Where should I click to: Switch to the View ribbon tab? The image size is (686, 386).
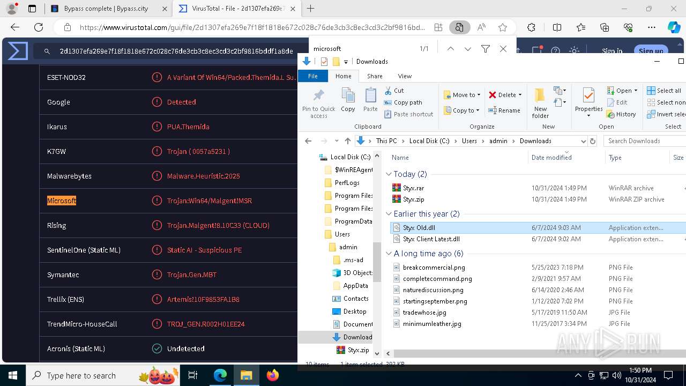click(405, 76)
